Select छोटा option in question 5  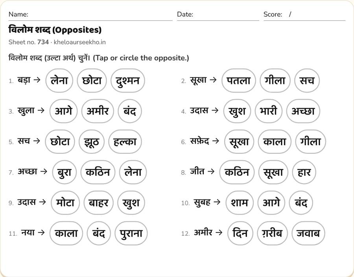[60, 142]
